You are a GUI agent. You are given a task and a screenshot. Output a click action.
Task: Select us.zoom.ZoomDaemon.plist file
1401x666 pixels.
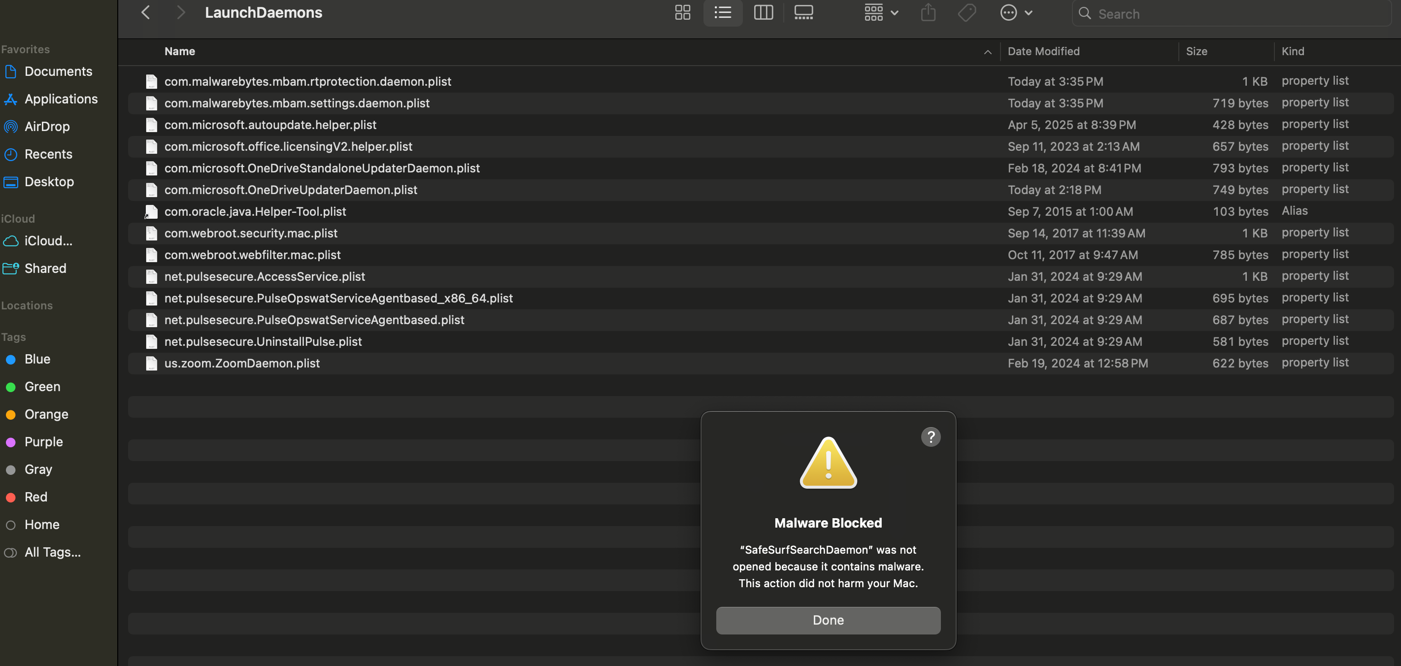tap(242, 363)
